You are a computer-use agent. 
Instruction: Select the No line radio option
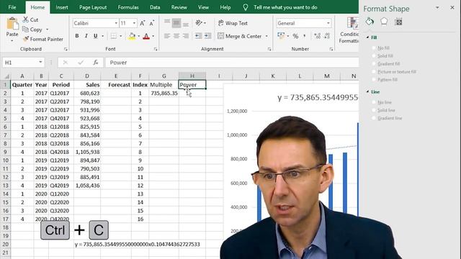pyautogui.click(x=374, y=102)
